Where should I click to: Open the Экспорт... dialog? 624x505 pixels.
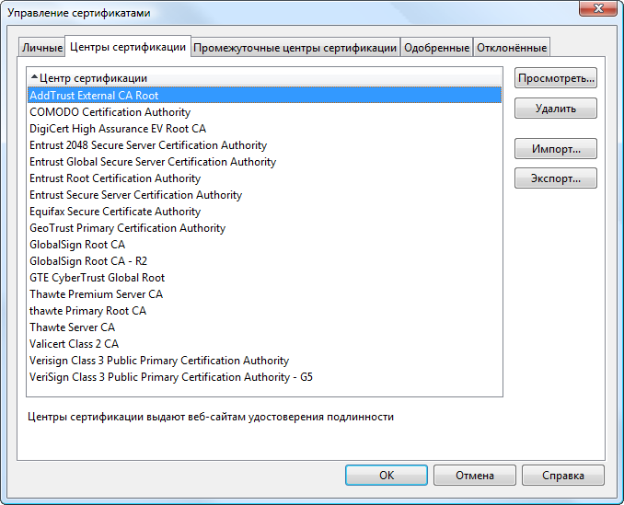pyautogui.click(x=556, y=178)
